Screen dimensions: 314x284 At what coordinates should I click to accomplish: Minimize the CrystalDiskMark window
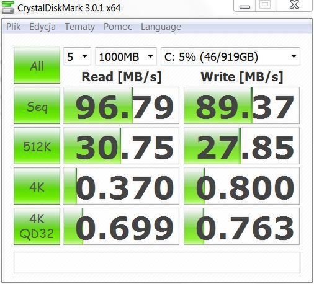point(244,6)
